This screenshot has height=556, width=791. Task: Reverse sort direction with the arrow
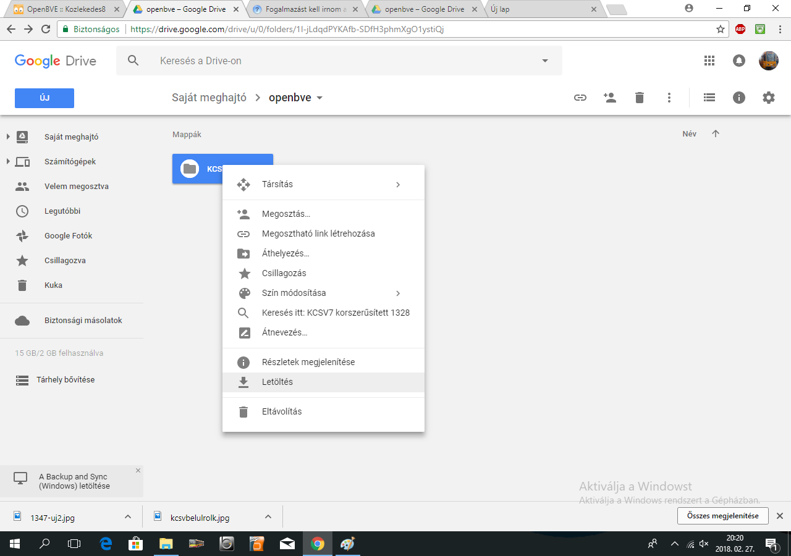click(x=716, y=134)
